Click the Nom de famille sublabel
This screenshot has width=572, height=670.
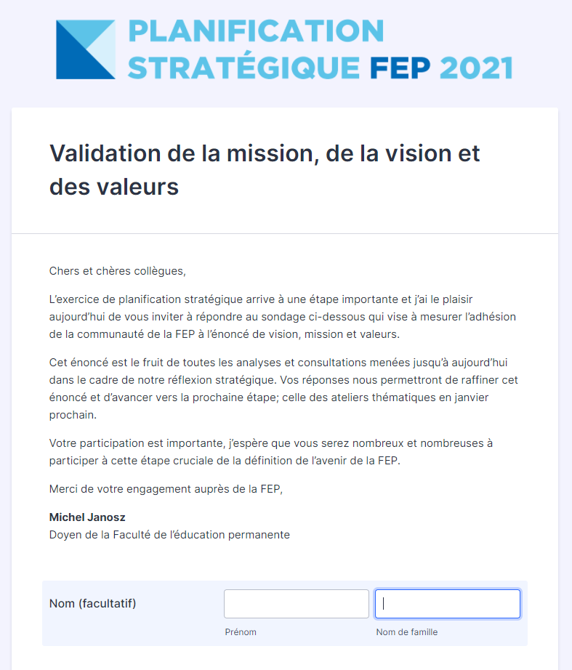(406, 632)
